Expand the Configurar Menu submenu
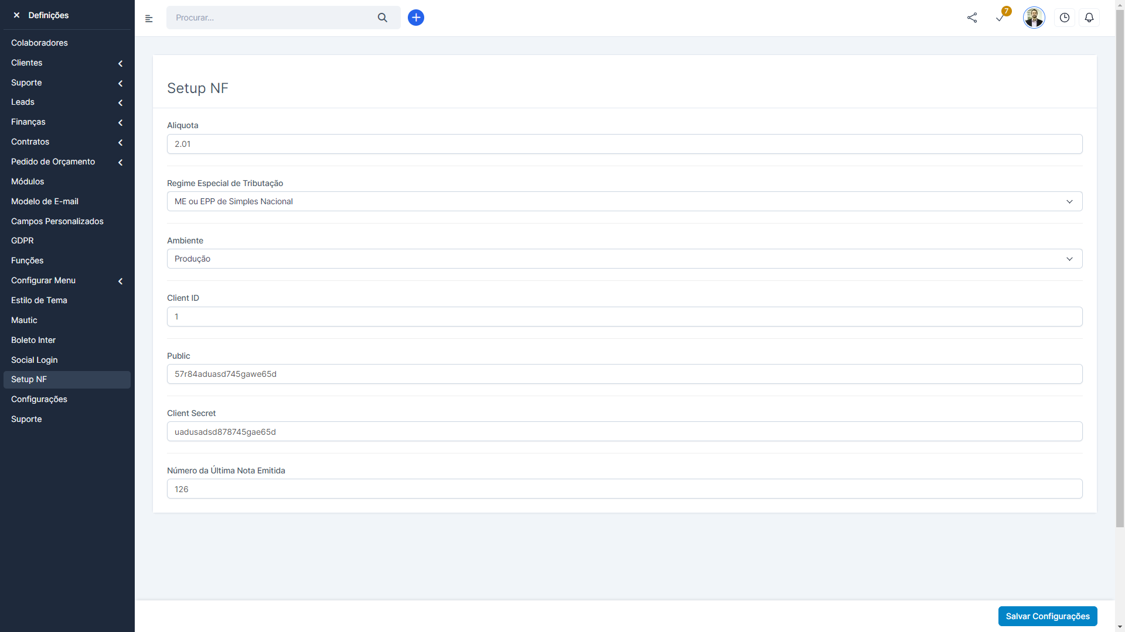Screen dimensions: 1125x632 coord(67,280)
